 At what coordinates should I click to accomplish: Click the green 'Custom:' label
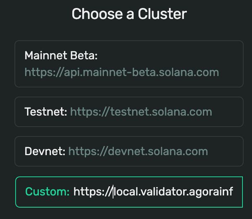47,192
